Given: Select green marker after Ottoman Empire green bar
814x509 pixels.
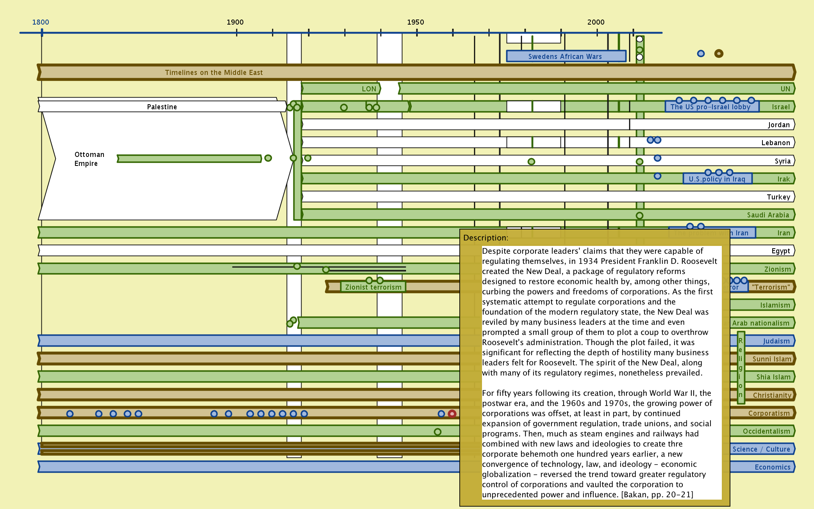Looking at the screenshot, I should (x=268, y=158).
